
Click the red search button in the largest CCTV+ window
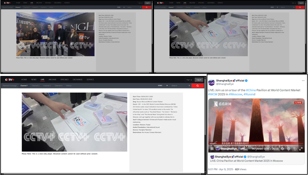198,86
